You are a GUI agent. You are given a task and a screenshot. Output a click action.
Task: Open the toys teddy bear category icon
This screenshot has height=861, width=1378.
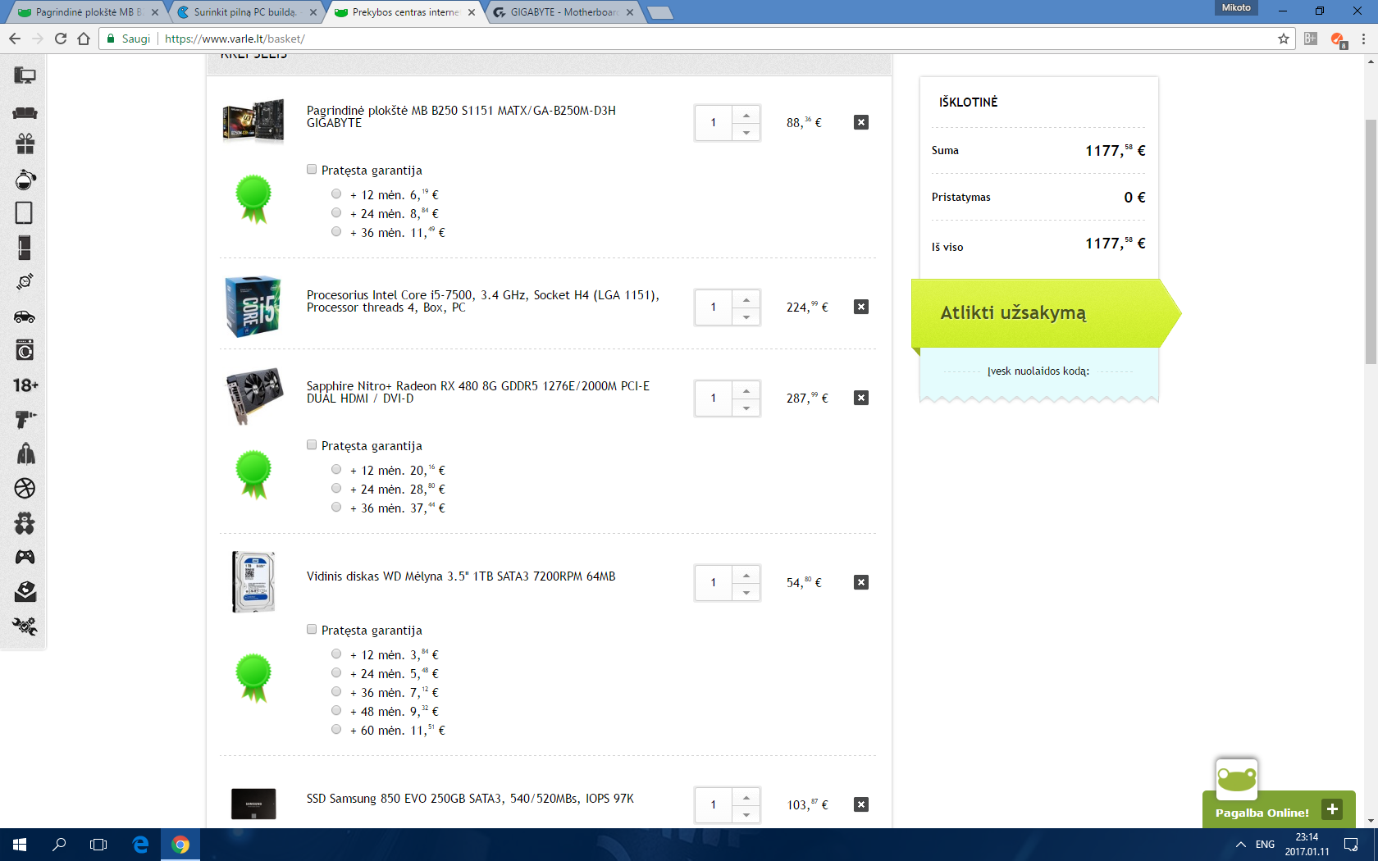pyautogui.click(x=25, y=523)
